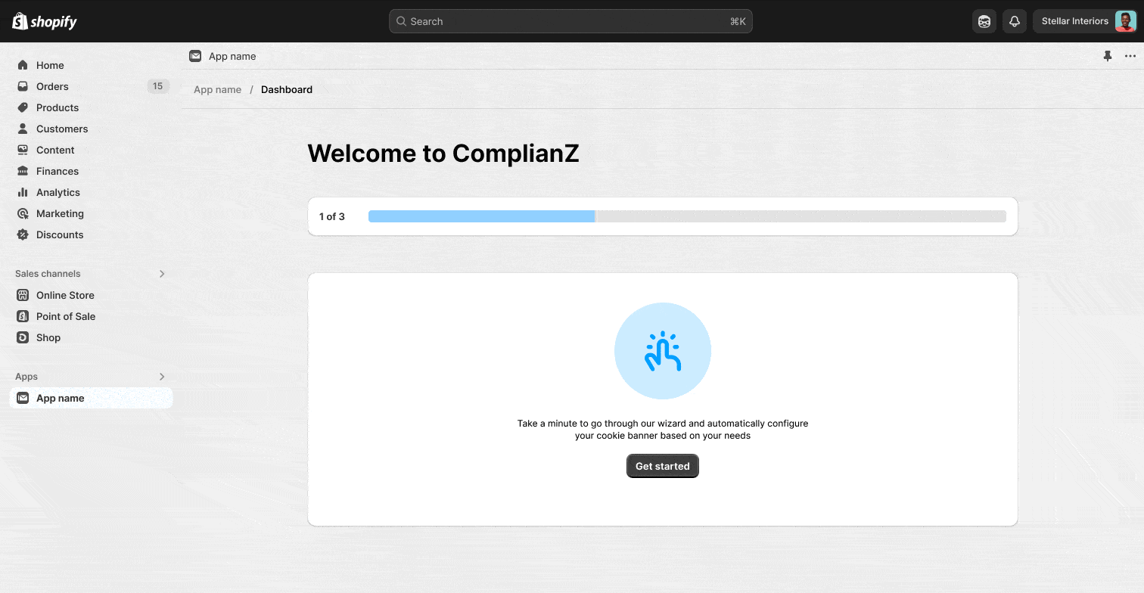Click the Shopify logo
This screenshot has width=1144, height=593.
coord(45,21)
